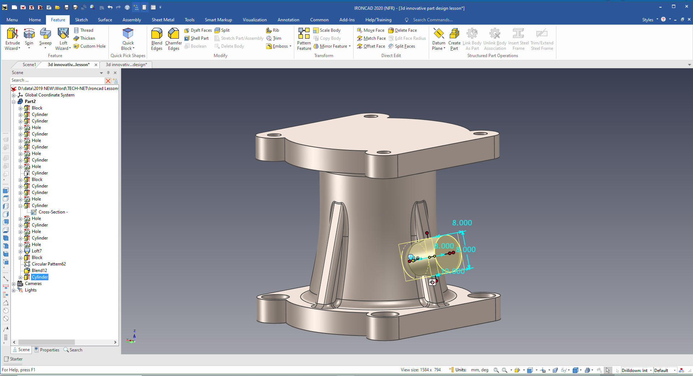The image size is (693, 376).
Task: Click the Move Face tool
Action: 371,30
